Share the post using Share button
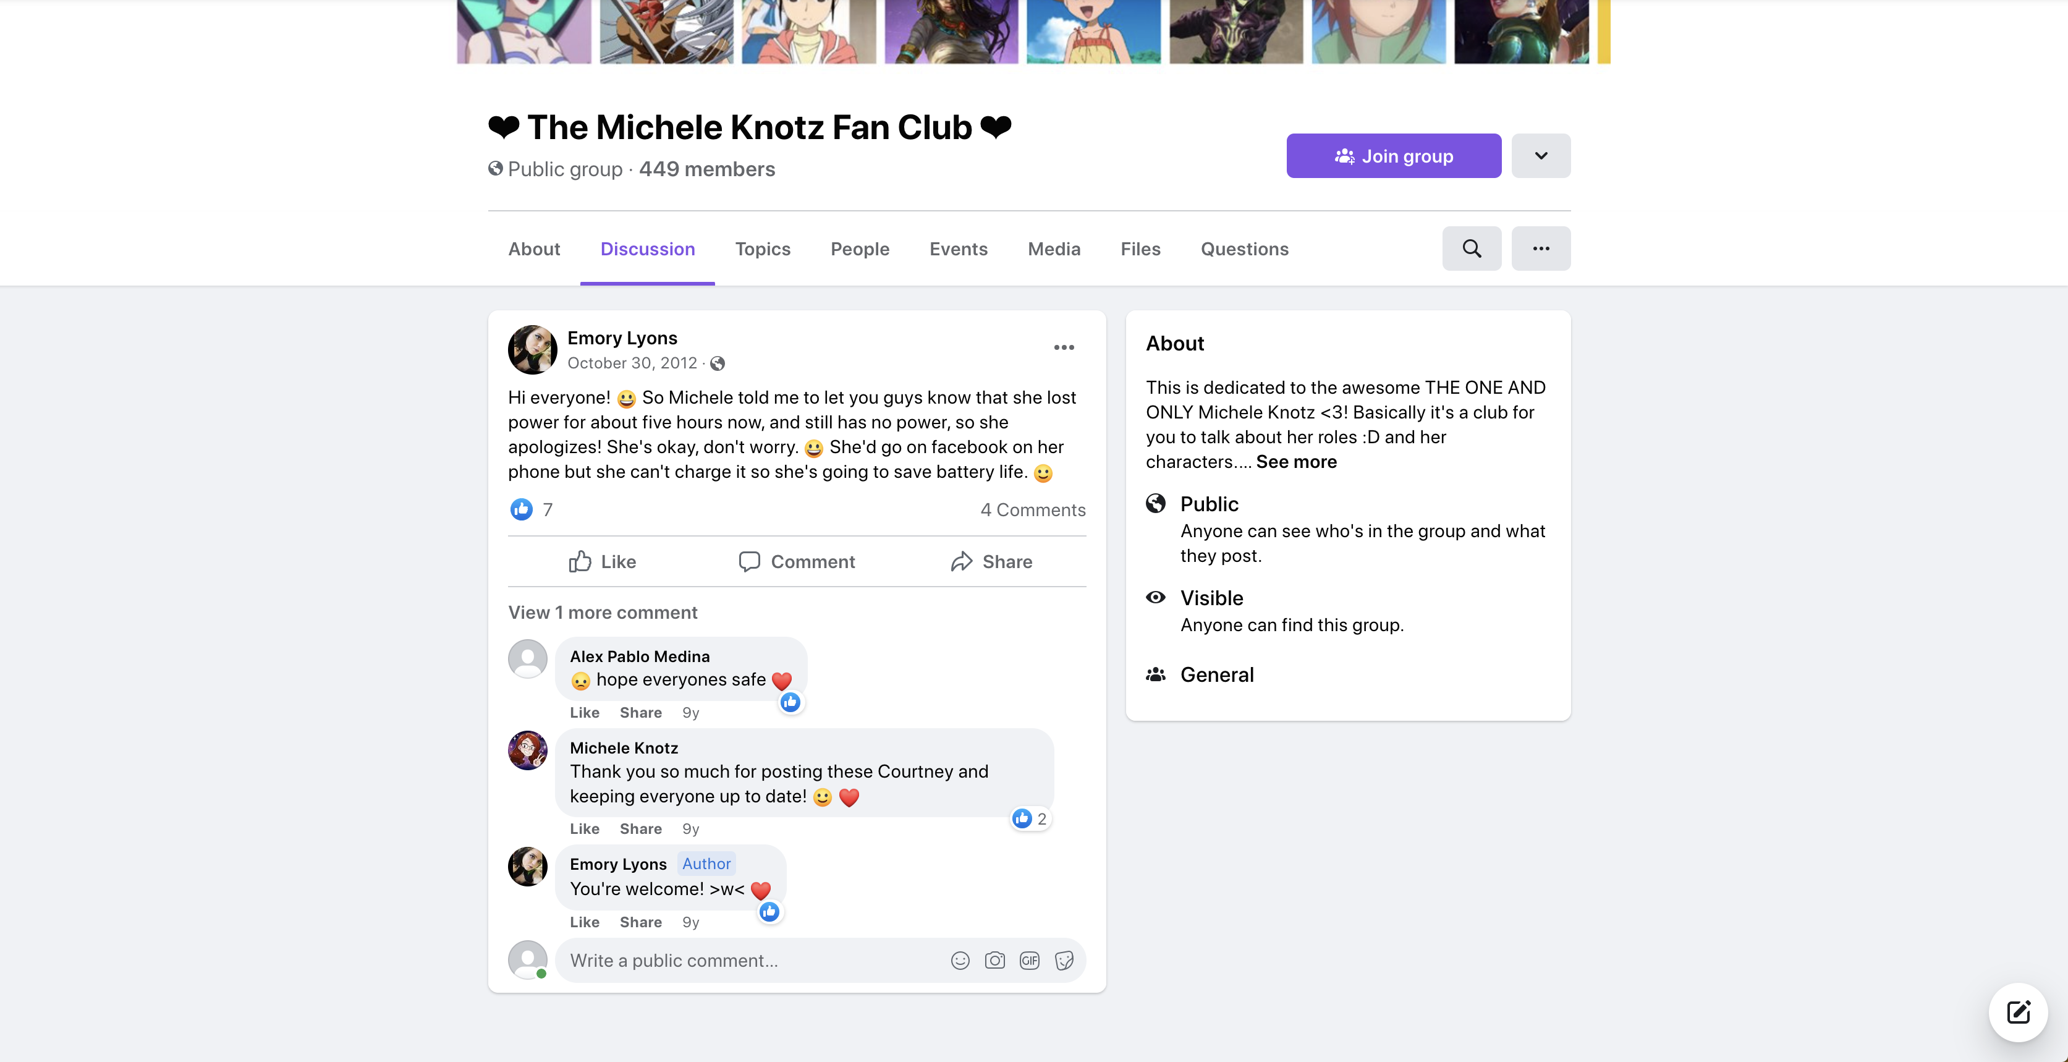Viewport: 2068px width, 1062px height. [991, 561]
